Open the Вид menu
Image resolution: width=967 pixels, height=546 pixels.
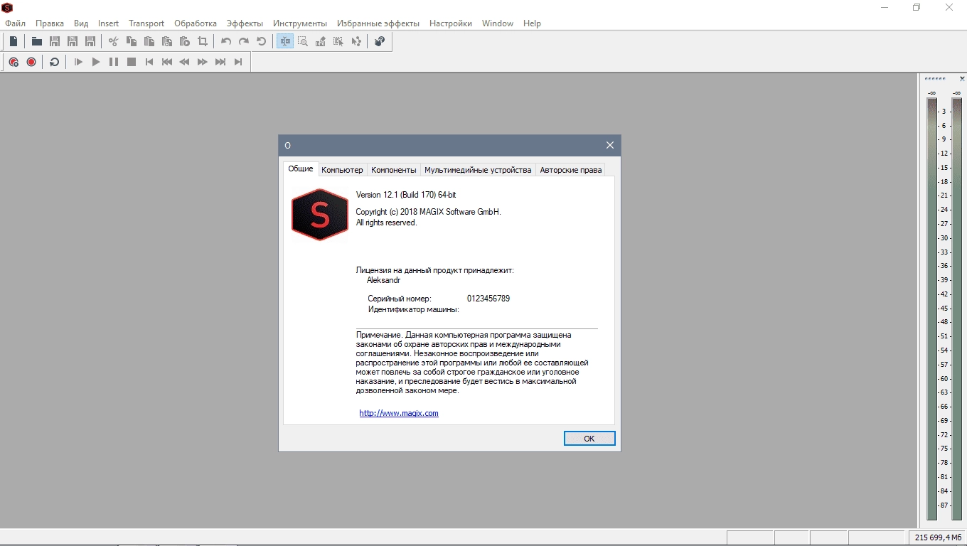81,23
